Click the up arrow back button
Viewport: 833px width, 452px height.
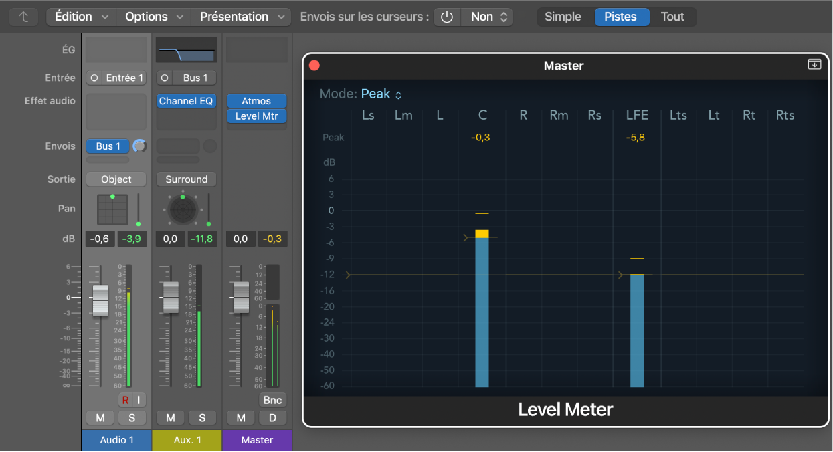point(24,17)
